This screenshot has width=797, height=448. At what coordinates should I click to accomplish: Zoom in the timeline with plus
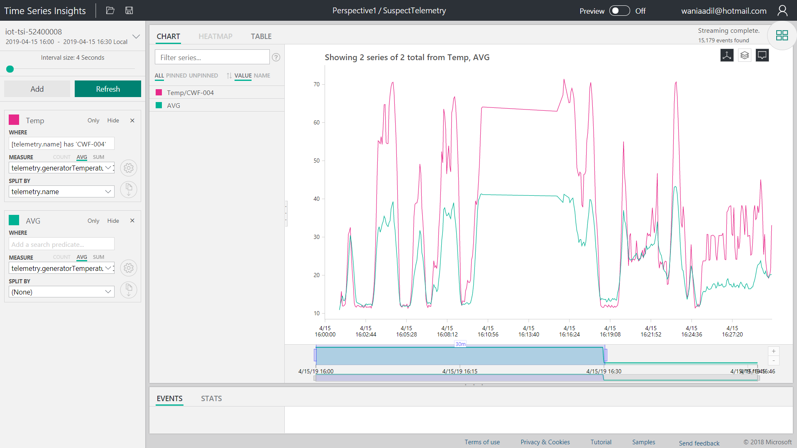pos(774,351)
